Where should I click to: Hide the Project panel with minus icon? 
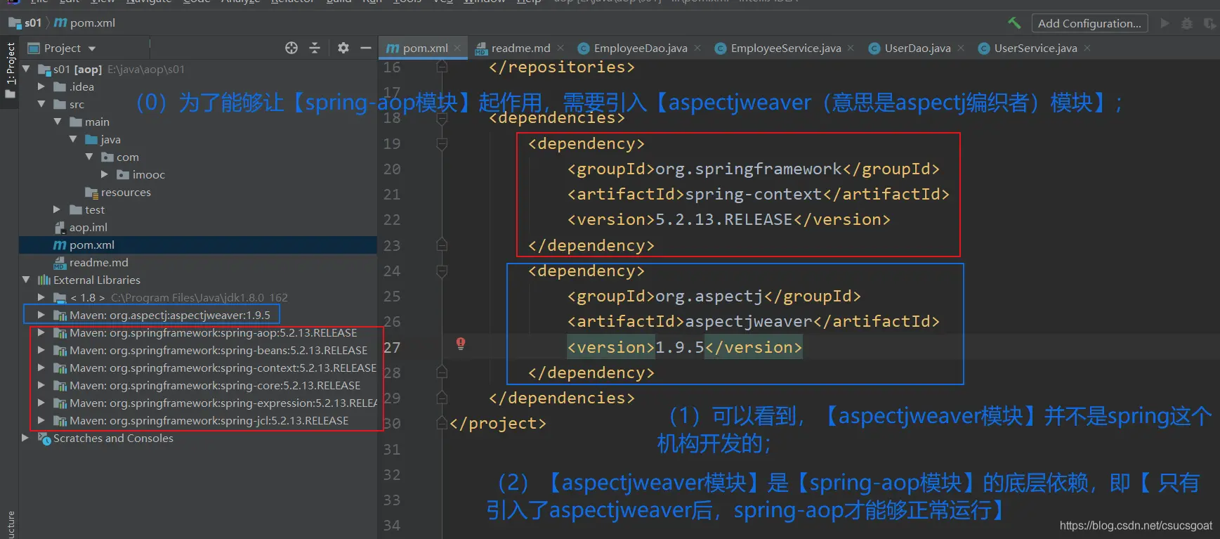365,48
